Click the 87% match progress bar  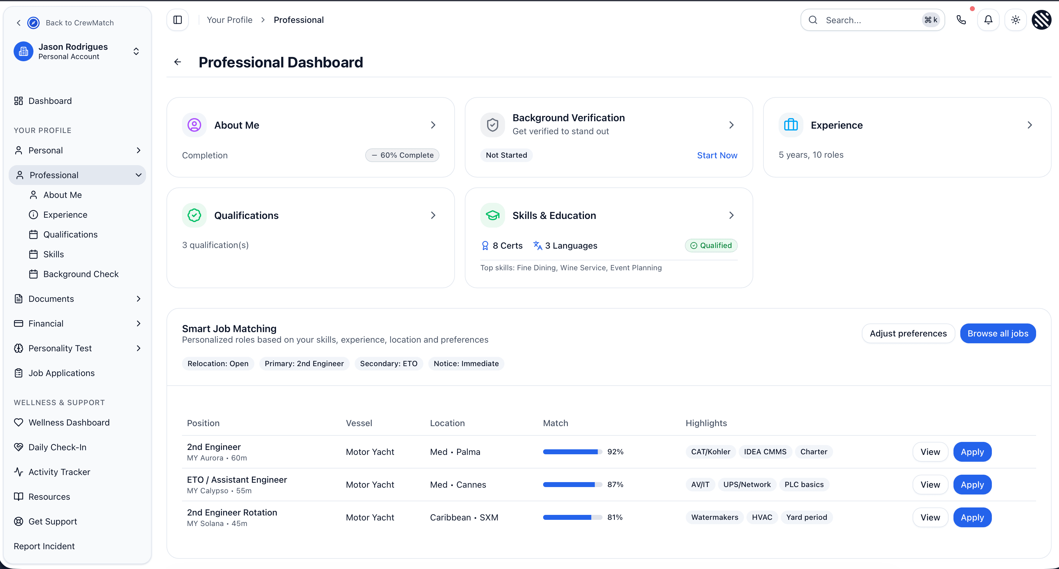click(x=572, y=485)
